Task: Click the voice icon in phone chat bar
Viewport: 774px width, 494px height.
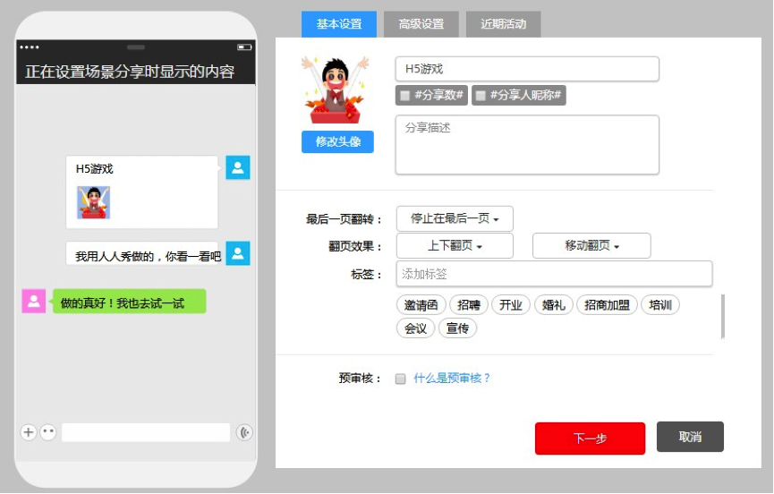Action: pyautogui.click(x=244, y=432)
